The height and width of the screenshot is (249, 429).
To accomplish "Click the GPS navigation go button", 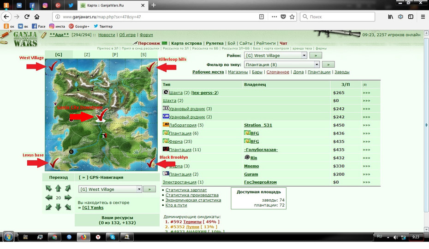I will click(x=149, y=189).
